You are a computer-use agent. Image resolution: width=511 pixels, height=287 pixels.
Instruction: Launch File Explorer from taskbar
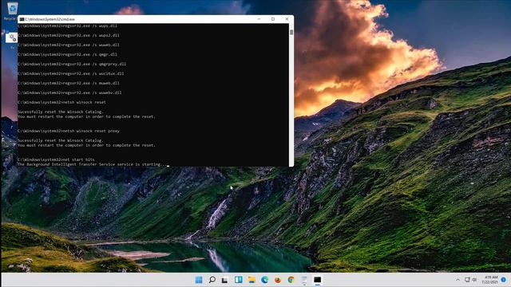[252, 280]
